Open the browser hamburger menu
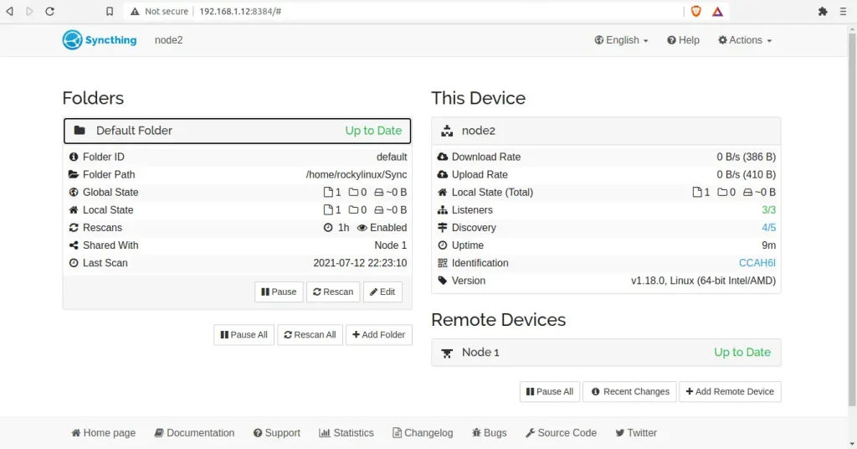The image size is (857, 449). [x=843, y=11]
